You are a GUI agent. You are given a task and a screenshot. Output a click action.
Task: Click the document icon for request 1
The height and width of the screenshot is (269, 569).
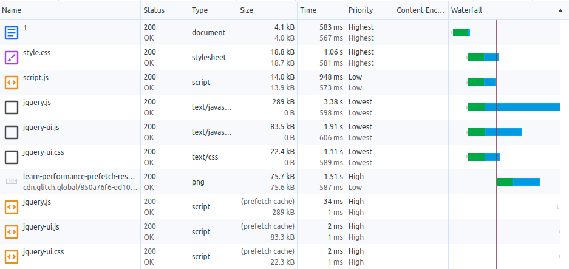12,33
